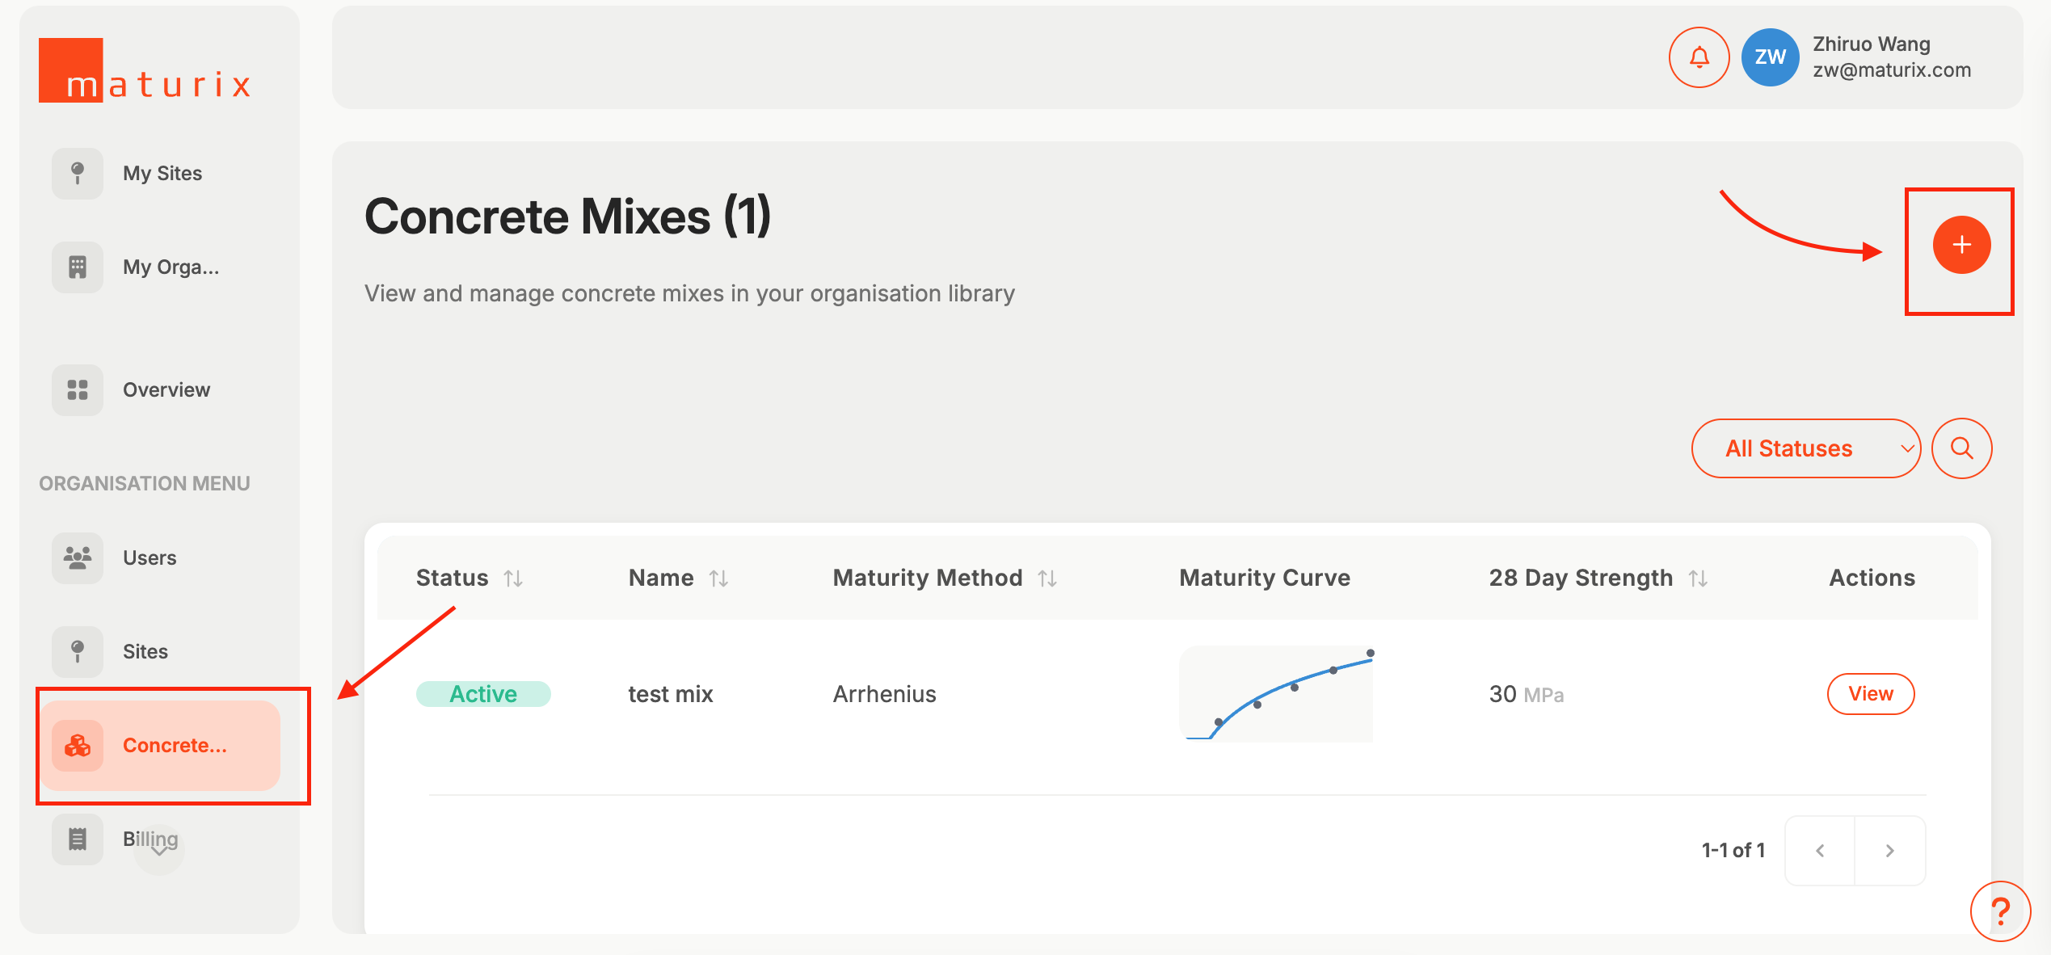Expand sidebar chevron near Billing
Image resolution: width=2051 pixels, height=955 pixels.
pyautogui.click(x=159, y=851)
